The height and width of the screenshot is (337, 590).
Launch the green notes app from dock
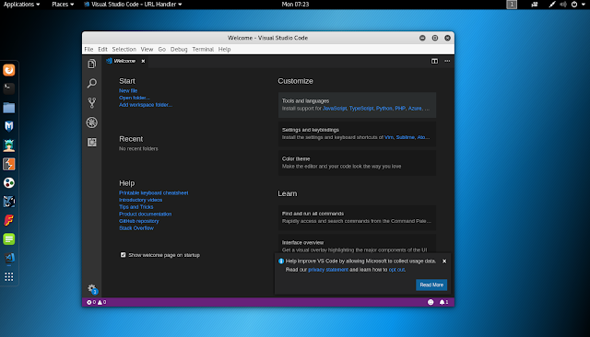tap(9, 239)
